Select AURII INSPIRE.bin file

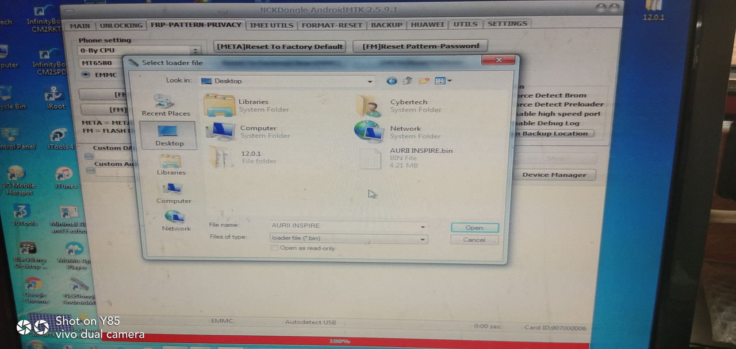pos(406,158)
